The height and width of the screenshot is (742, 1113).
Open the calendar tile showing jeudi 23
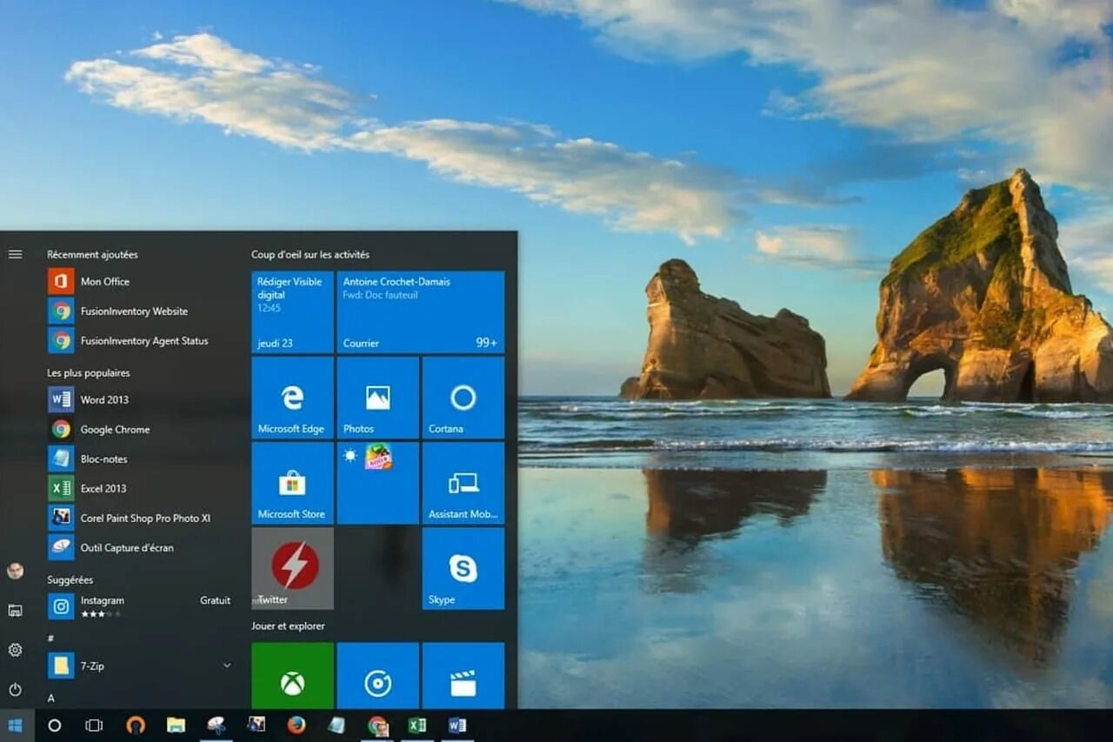pos(292,312)
